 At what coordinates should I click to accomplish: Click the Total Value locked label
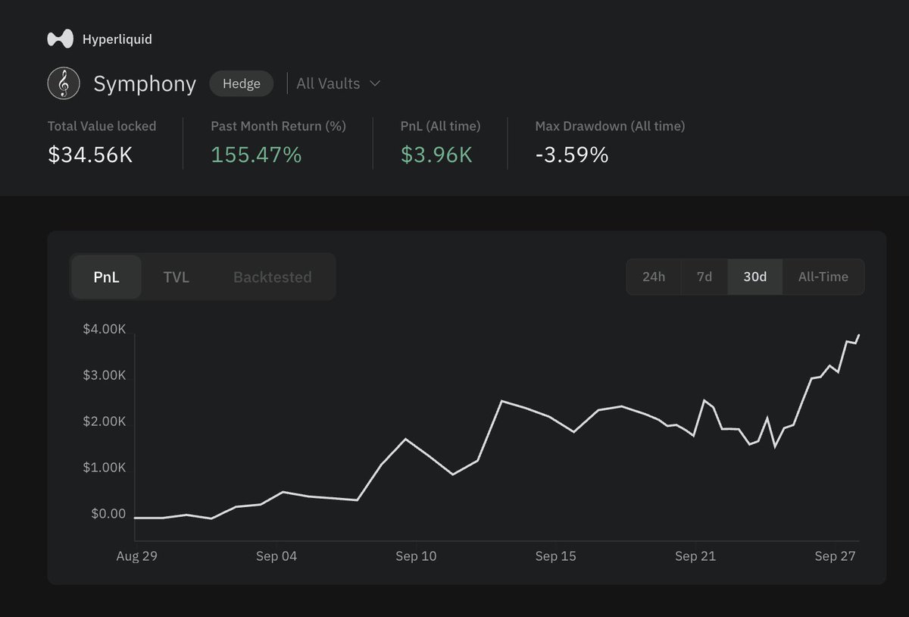point(102,126)
